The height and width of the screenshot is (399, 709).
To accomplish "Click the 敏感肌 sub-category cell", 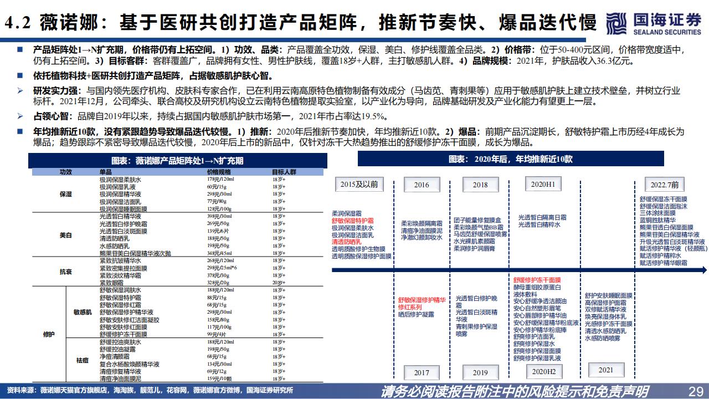I will (x=83, y=312).
